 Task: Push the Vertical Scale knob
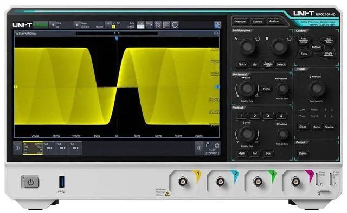coord(247,134)
